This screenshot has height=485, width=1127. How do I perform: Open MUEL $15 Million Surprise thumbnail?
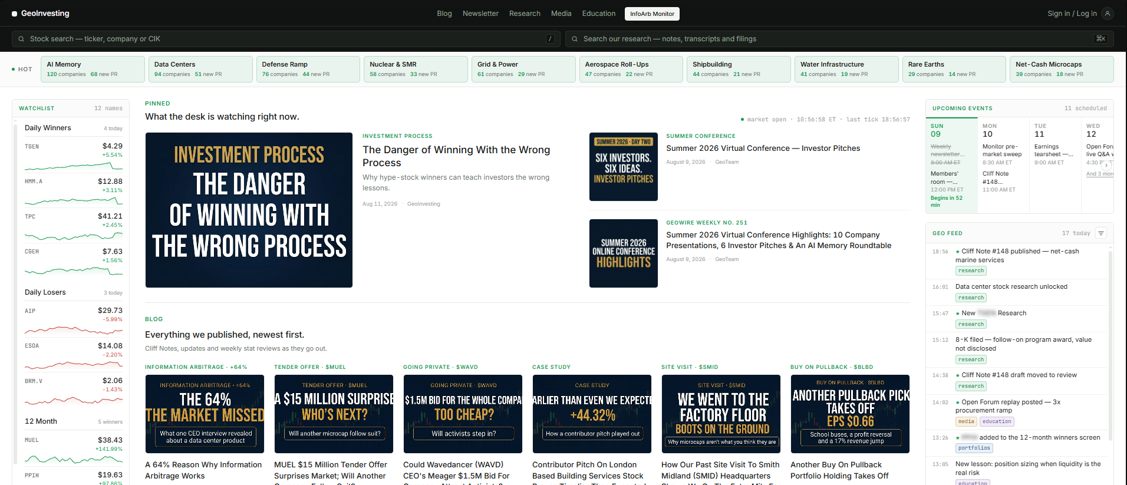334,414
